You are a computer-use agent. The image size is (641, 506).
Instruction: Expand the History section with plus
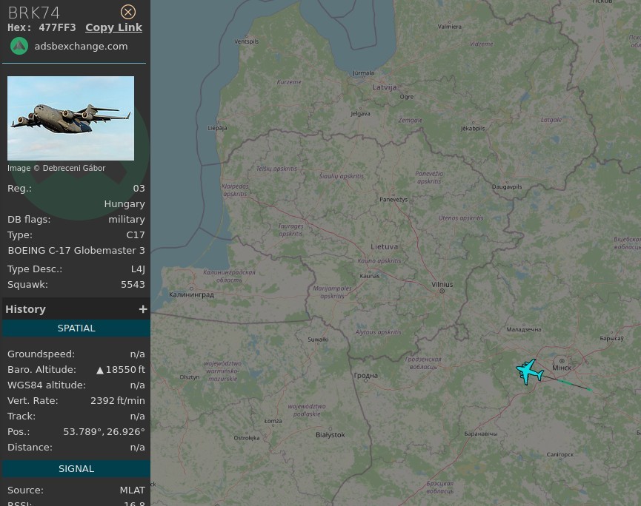(142, 309)
